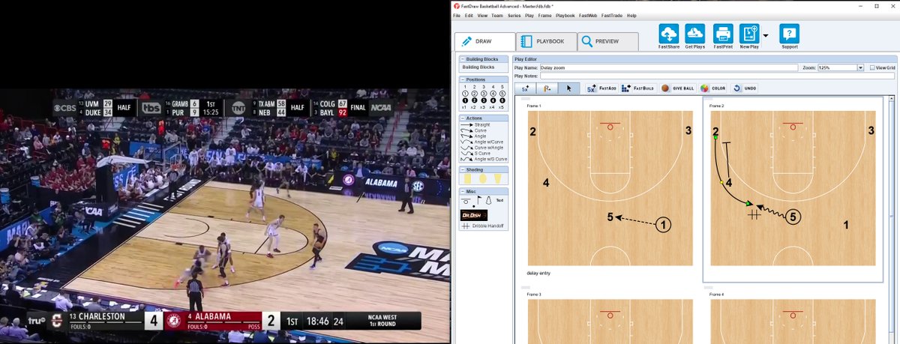Pick the circled offensive player 1 position
This screenshot has height=344, width=900.
(464, 93)
